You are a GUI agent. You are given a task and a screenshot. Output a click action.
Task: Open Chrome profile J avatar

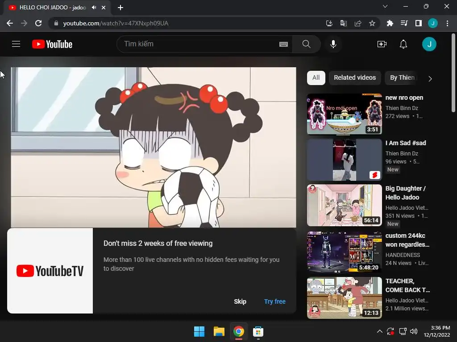(x=433, y=23)
